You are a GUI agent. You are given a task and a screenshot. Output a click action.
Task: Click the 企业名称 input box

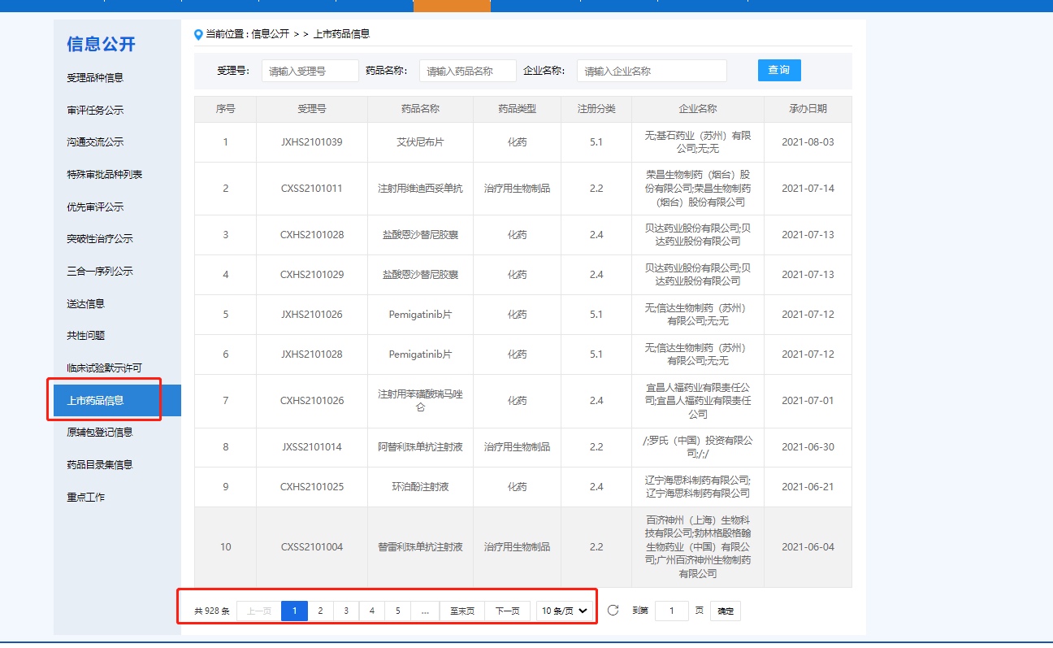pos(651,71)
